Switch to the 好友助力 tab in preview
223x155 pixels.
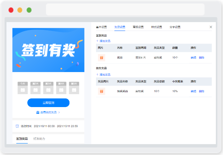point(39,139)
